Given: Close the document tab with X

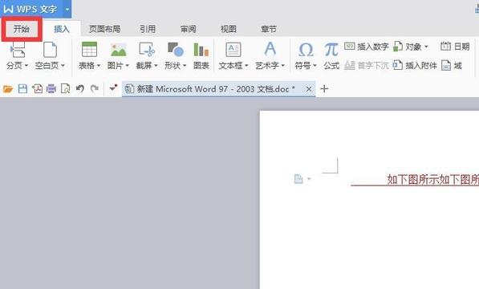Looking at the screenshot, I should pos(309,89).
